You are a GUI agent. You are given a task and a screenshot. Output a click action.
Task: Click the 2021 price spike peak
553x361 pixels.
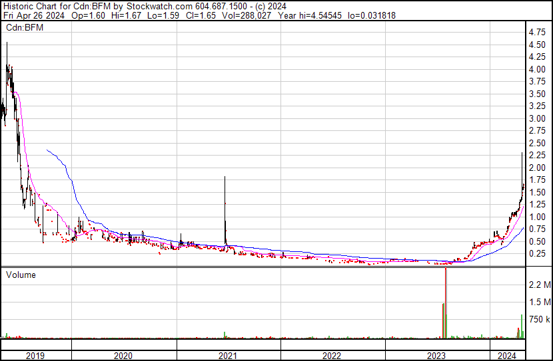tap(225, 178)
